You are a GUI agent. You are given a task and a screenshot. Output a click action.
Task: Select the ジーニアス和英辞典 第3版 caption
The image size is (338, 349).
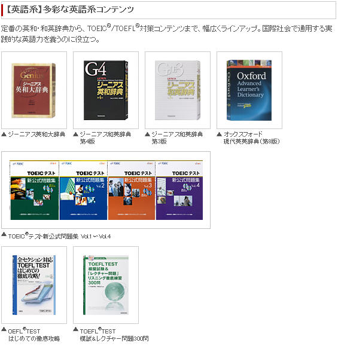pyautogui.click(x=177, y=138)
